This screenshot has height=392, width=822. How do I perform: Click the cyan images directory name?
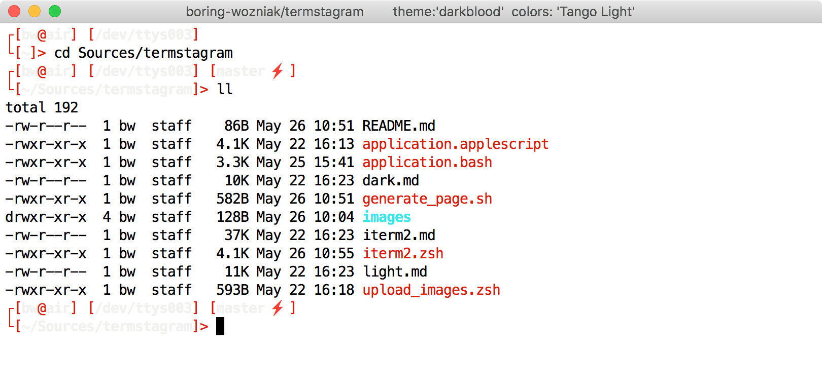(386, 217)
